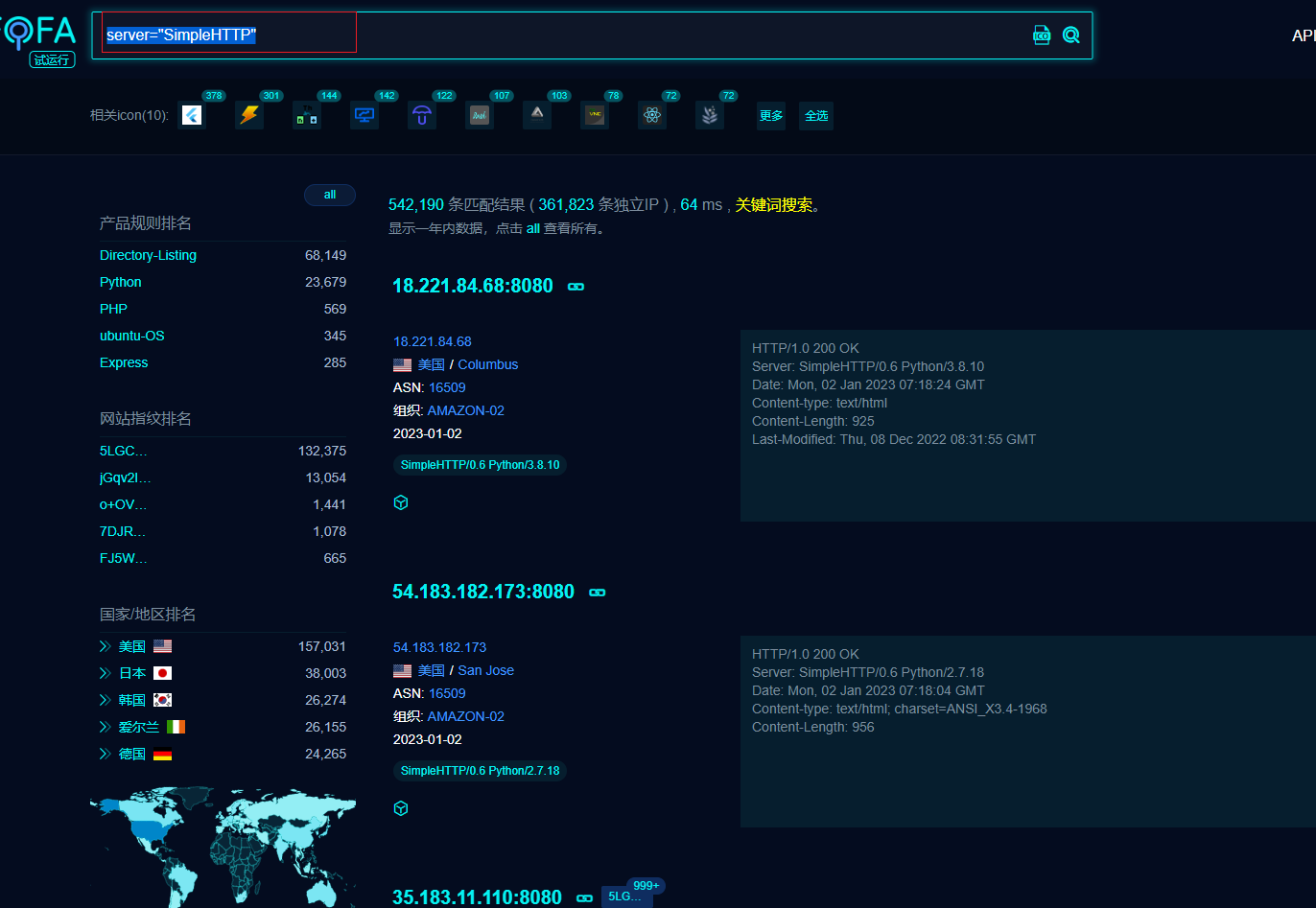Click ASN 16509 in the Columbus result

coord(447,387)
